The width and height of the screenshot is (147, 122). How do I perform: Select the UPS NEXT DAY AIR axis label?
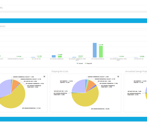[x=139, y=59]
